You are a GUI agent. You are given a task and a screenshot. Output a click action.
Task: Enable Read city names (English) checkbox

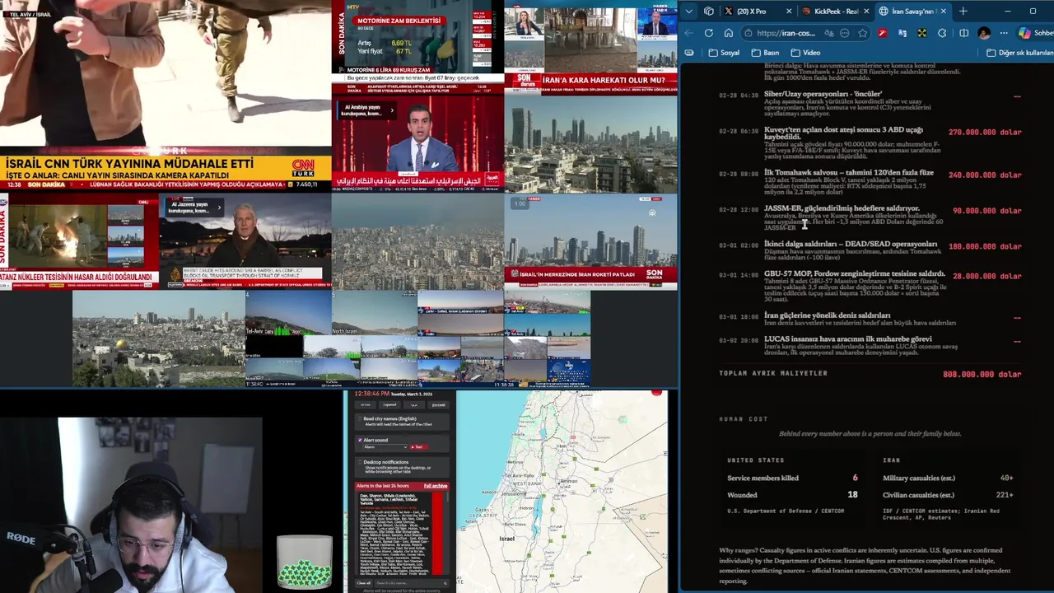point(360,418)
